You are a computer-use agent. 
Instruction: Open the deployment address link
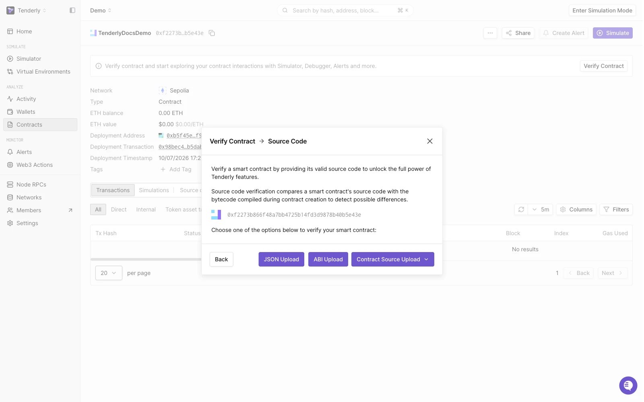184,135
